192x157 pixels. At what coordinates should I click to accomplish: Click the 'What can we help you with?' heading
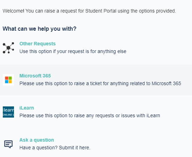[x=40, y=29]
